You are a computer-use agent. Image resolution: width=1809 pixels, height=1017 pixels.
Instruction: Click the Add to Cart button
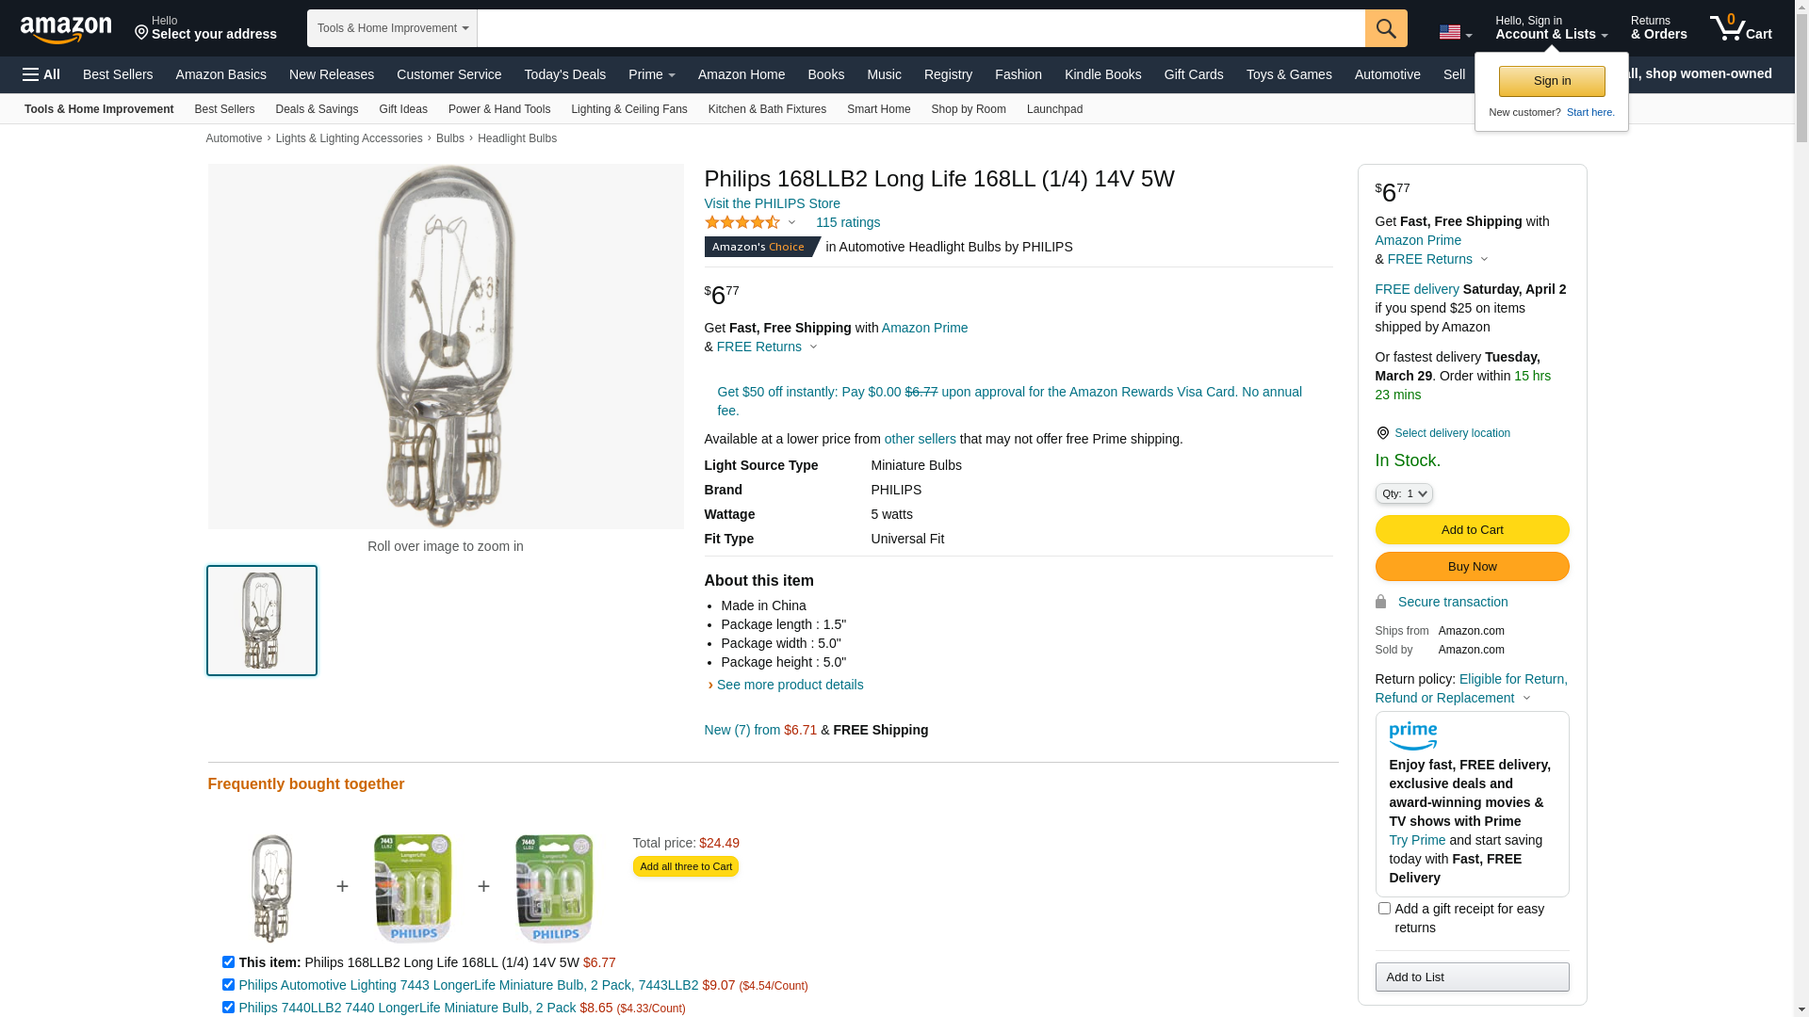point(1472,529)
